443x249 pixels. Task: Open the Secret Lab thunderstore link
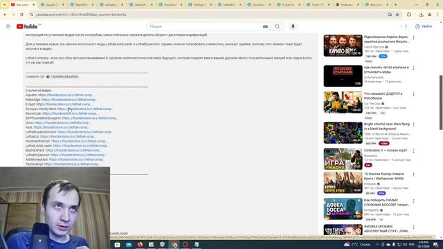tap(70, 113)
